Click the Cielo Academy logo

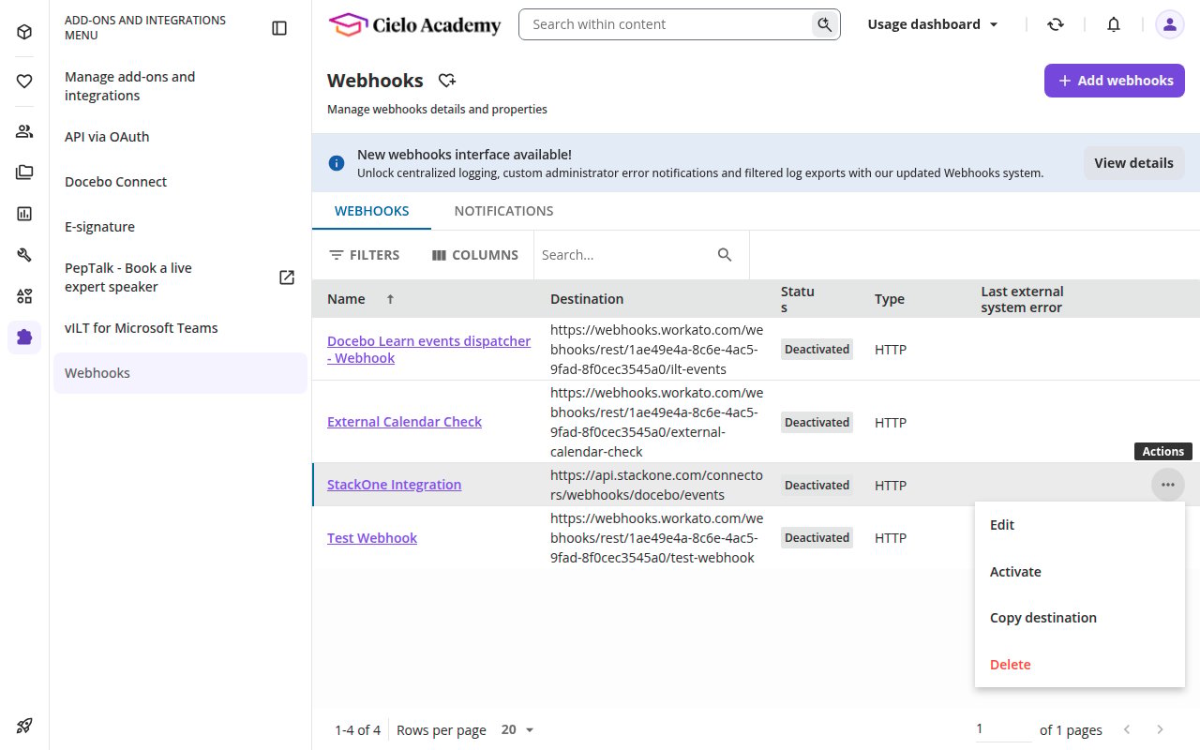[x=414, y=24]
